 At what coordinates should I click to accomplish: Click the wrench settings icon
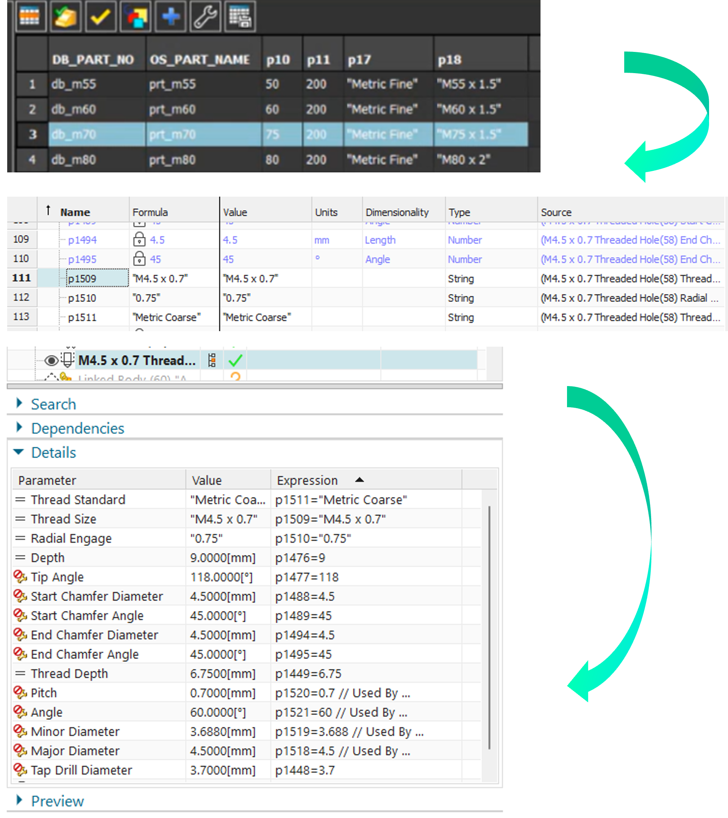(x=205, y=16)
